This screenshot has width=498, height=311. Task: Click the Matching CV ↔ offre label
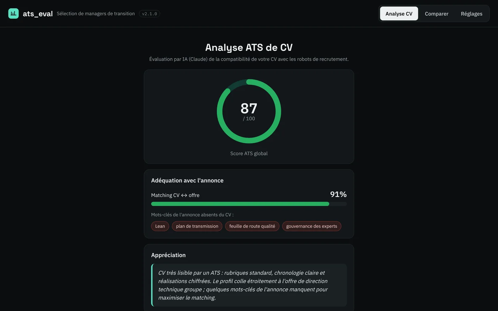click(x=175, y=195)
